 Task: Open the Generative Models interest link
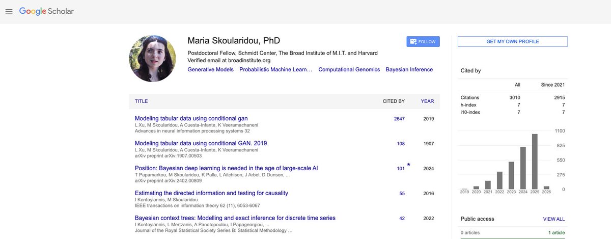(x=210, y=69)
